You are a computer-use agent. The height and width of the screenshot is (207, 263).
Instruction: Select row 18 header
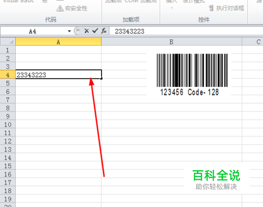tap(8, 191)
